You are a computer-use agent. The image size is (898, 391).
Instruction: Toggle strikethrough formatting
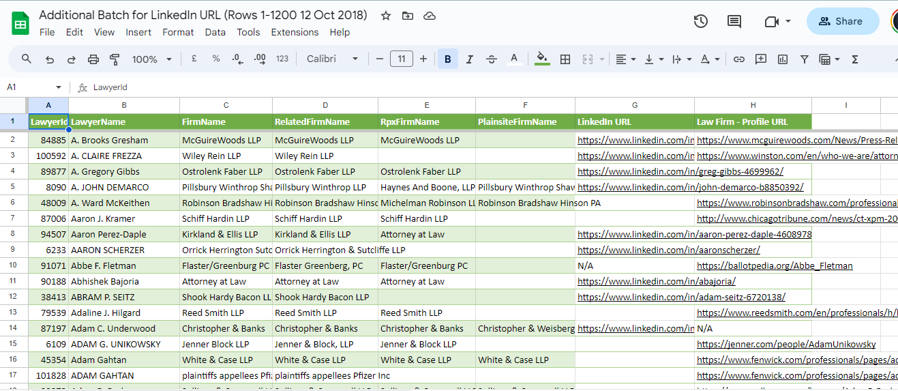pyautogui.click(x=491, y=59)
